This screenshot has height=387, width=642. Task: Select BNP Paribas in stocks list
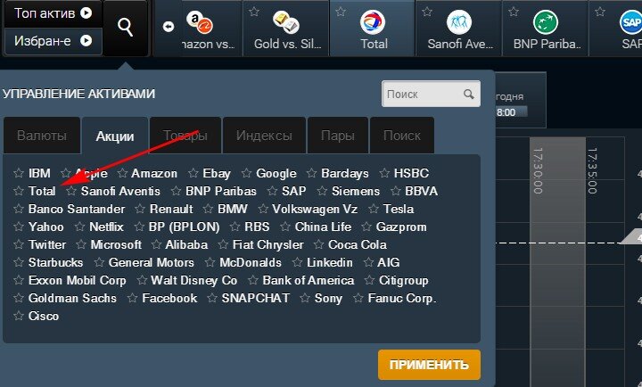(x=221, y=191)
